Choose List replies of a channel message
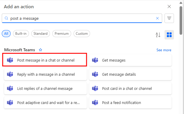The width and height of the screenshot is (184, 114). click(x=45, y=88)
